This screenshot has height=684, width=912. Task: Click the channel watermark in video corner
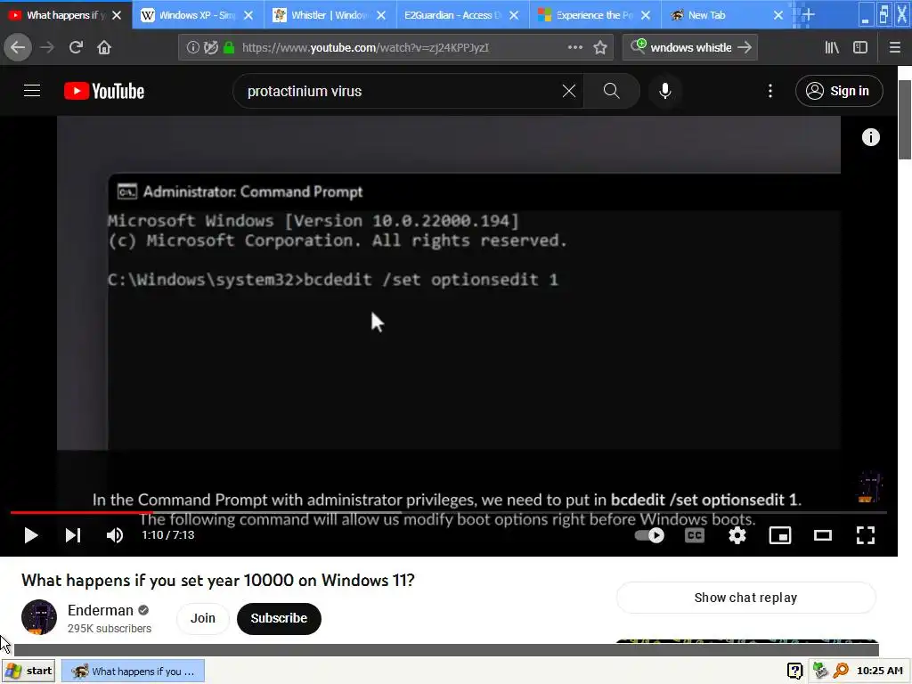click(x=869, y=487)
